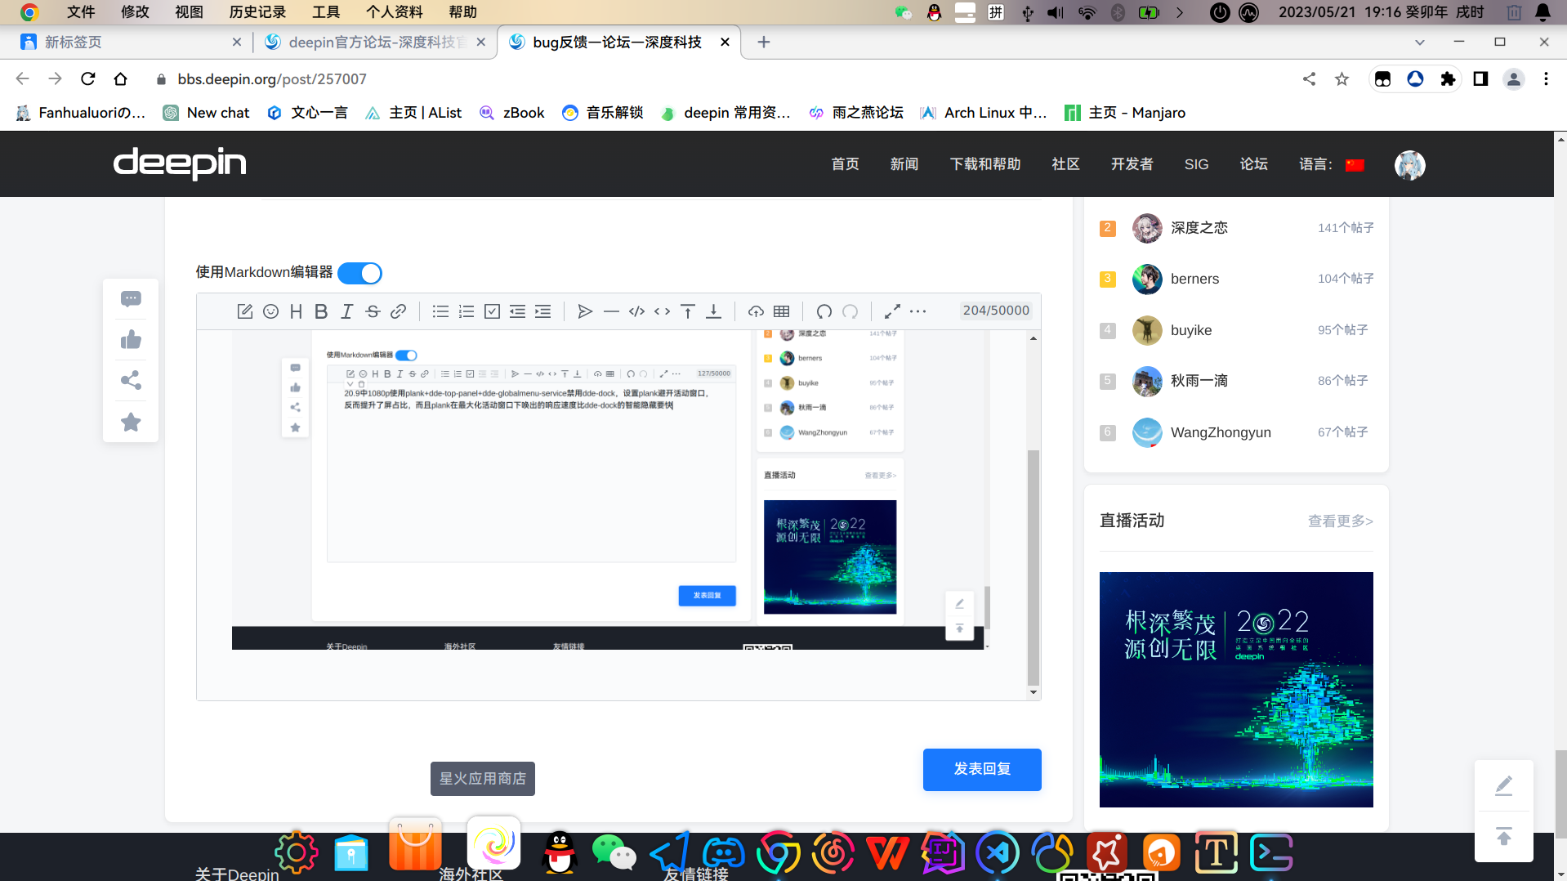Open the 论坛 navigation menu item
This screenshot has height=881, width=1567.
tap(1253, 164)
